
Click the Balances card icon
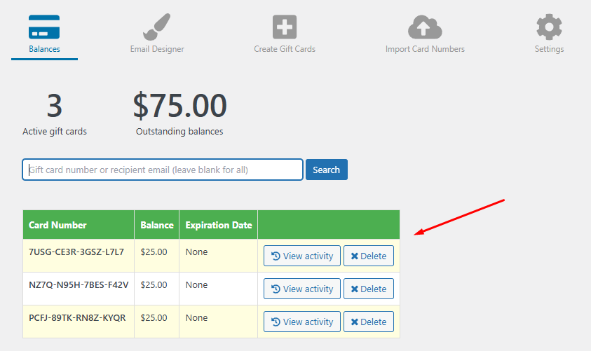tap(44, 27)
